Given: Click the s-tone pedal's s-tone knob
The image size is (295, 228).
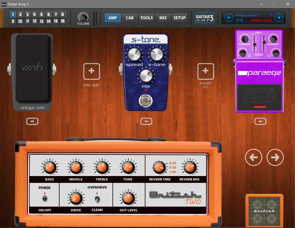Looking at the screenshot, I should (x=157, y=54).
